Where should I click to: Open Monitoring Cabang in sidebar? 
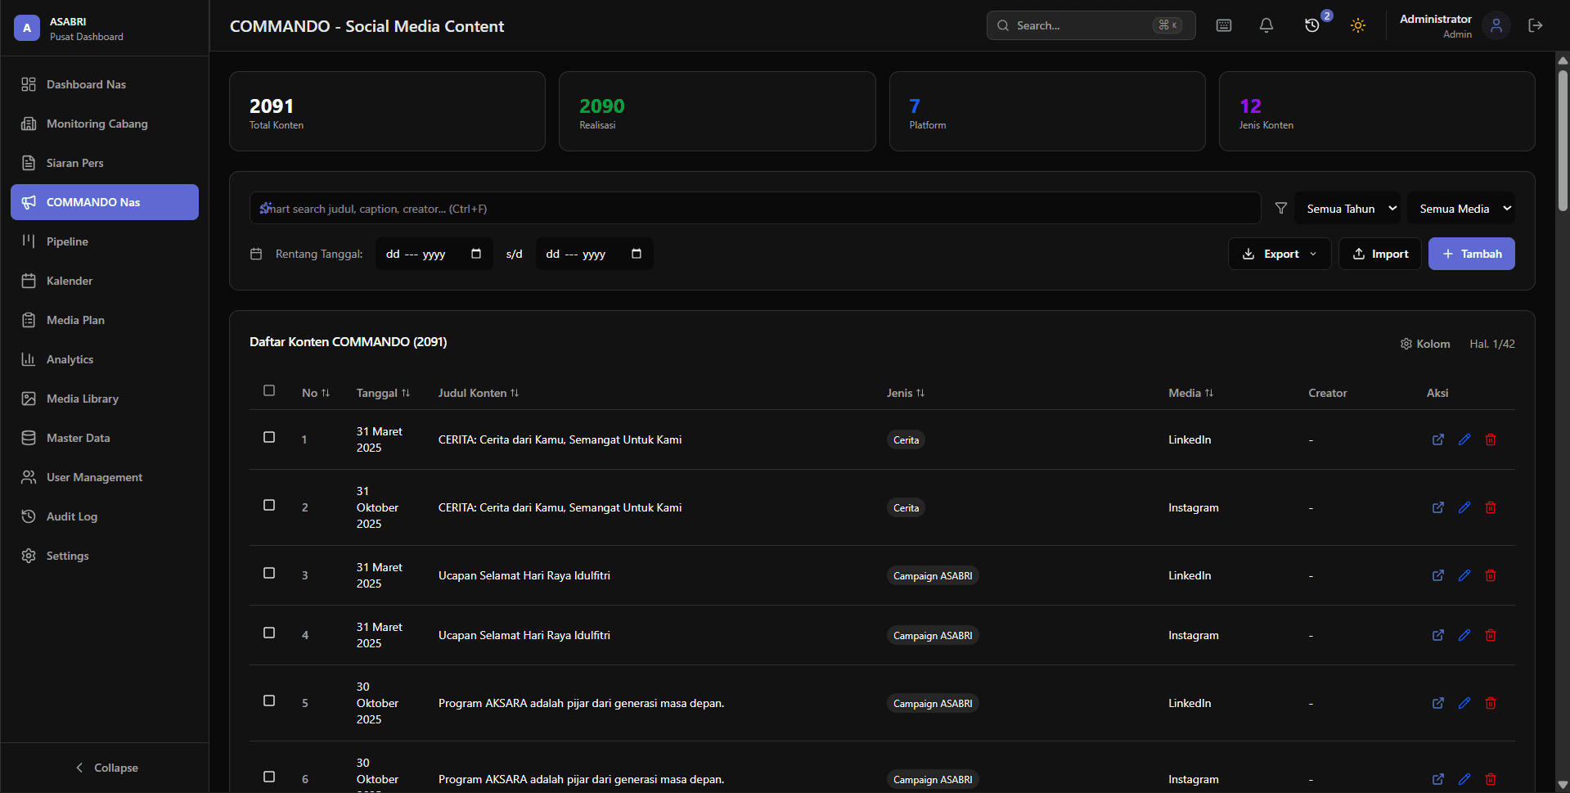pyautogui.click(x=105, y=124)
